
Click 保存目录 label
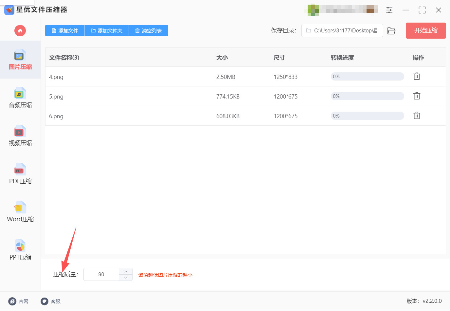(283, 30)
